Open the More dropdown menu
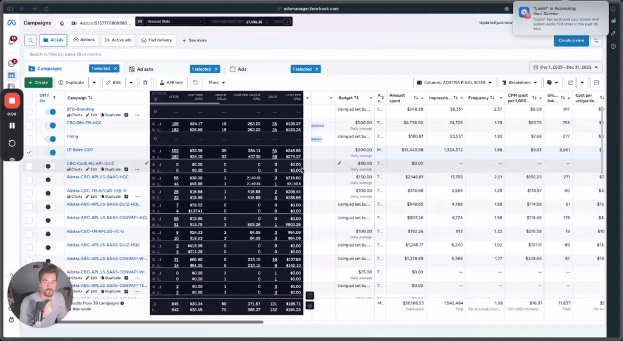 (x=217, y=83)
